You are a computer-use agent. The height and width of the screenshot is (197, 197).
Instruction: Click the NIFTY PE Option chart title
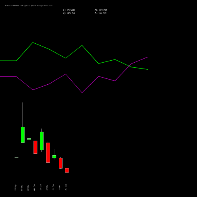(x=28, y=6)
